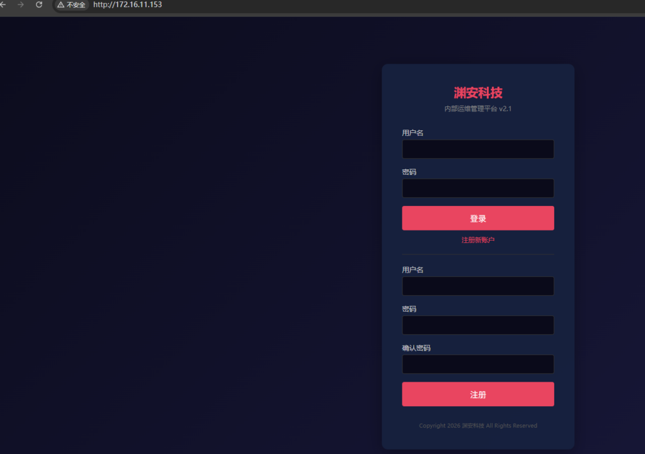645x454 pixels.
Task: Submit with the 注册 button
Action: (477, 394)
